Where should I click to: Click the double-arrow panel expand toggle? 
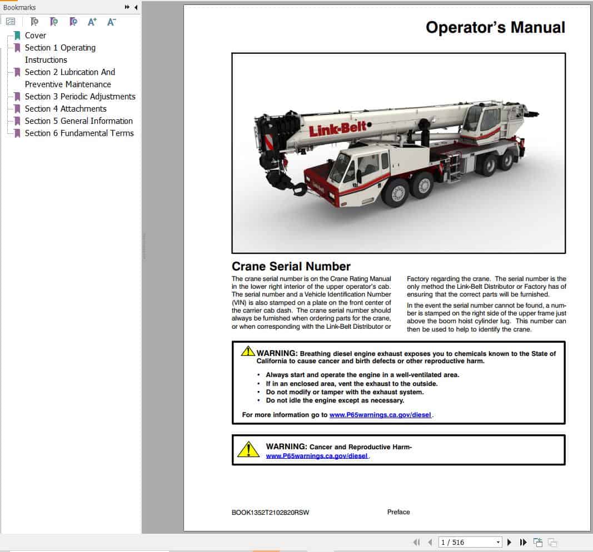click(x=127, y=7)
